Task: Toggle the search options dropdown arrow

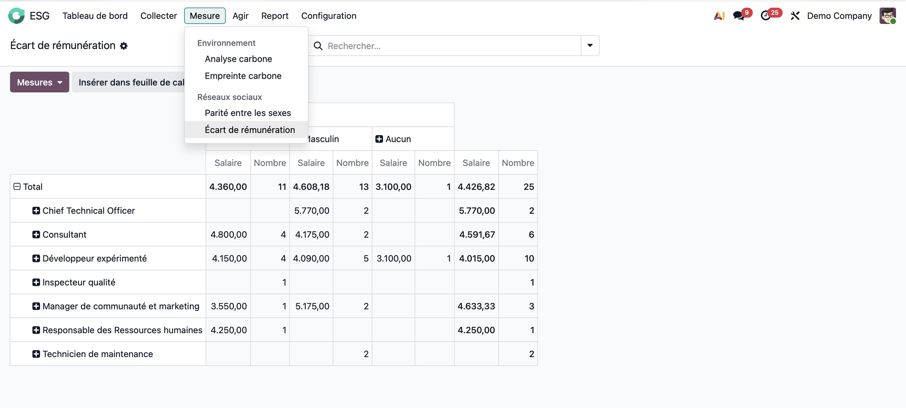Action: (x=590, y=46)
